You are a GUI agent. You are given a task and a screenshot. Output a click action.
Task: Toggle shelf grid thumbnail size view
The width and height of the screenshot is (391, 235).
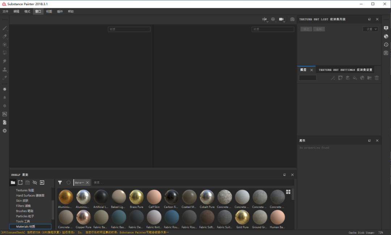[x=288, y=192]
